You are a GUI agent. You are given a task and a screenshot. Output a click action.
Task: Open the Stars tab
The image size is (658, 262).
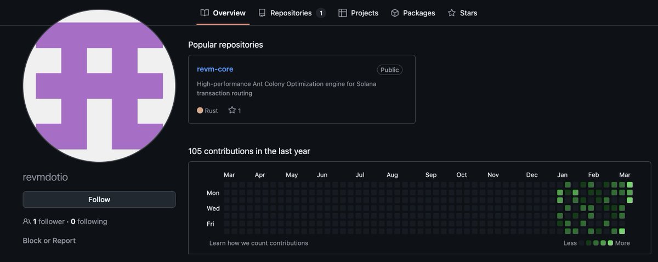coord(462,13)
